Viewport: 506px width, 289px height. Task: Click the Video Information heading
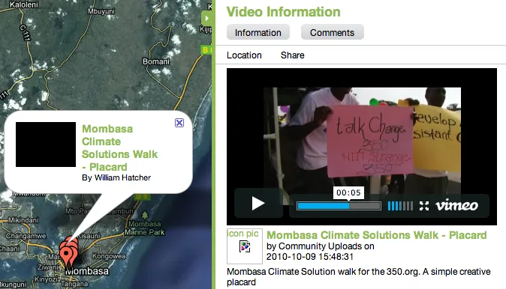pos(283,12)
